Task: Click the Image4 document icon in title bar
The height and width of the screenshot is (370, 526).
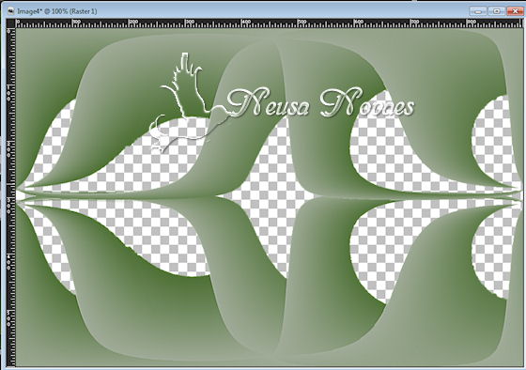Action: [x=10, y=11]
